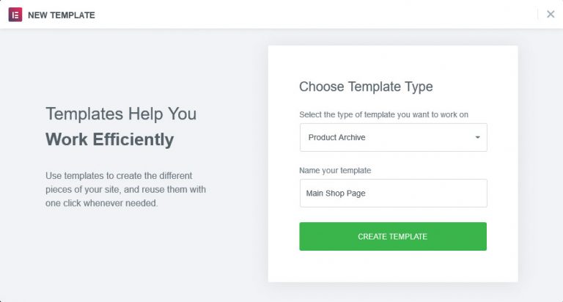
Task: Click the 'Templates Help You' heading
Action: click(121, 114)
